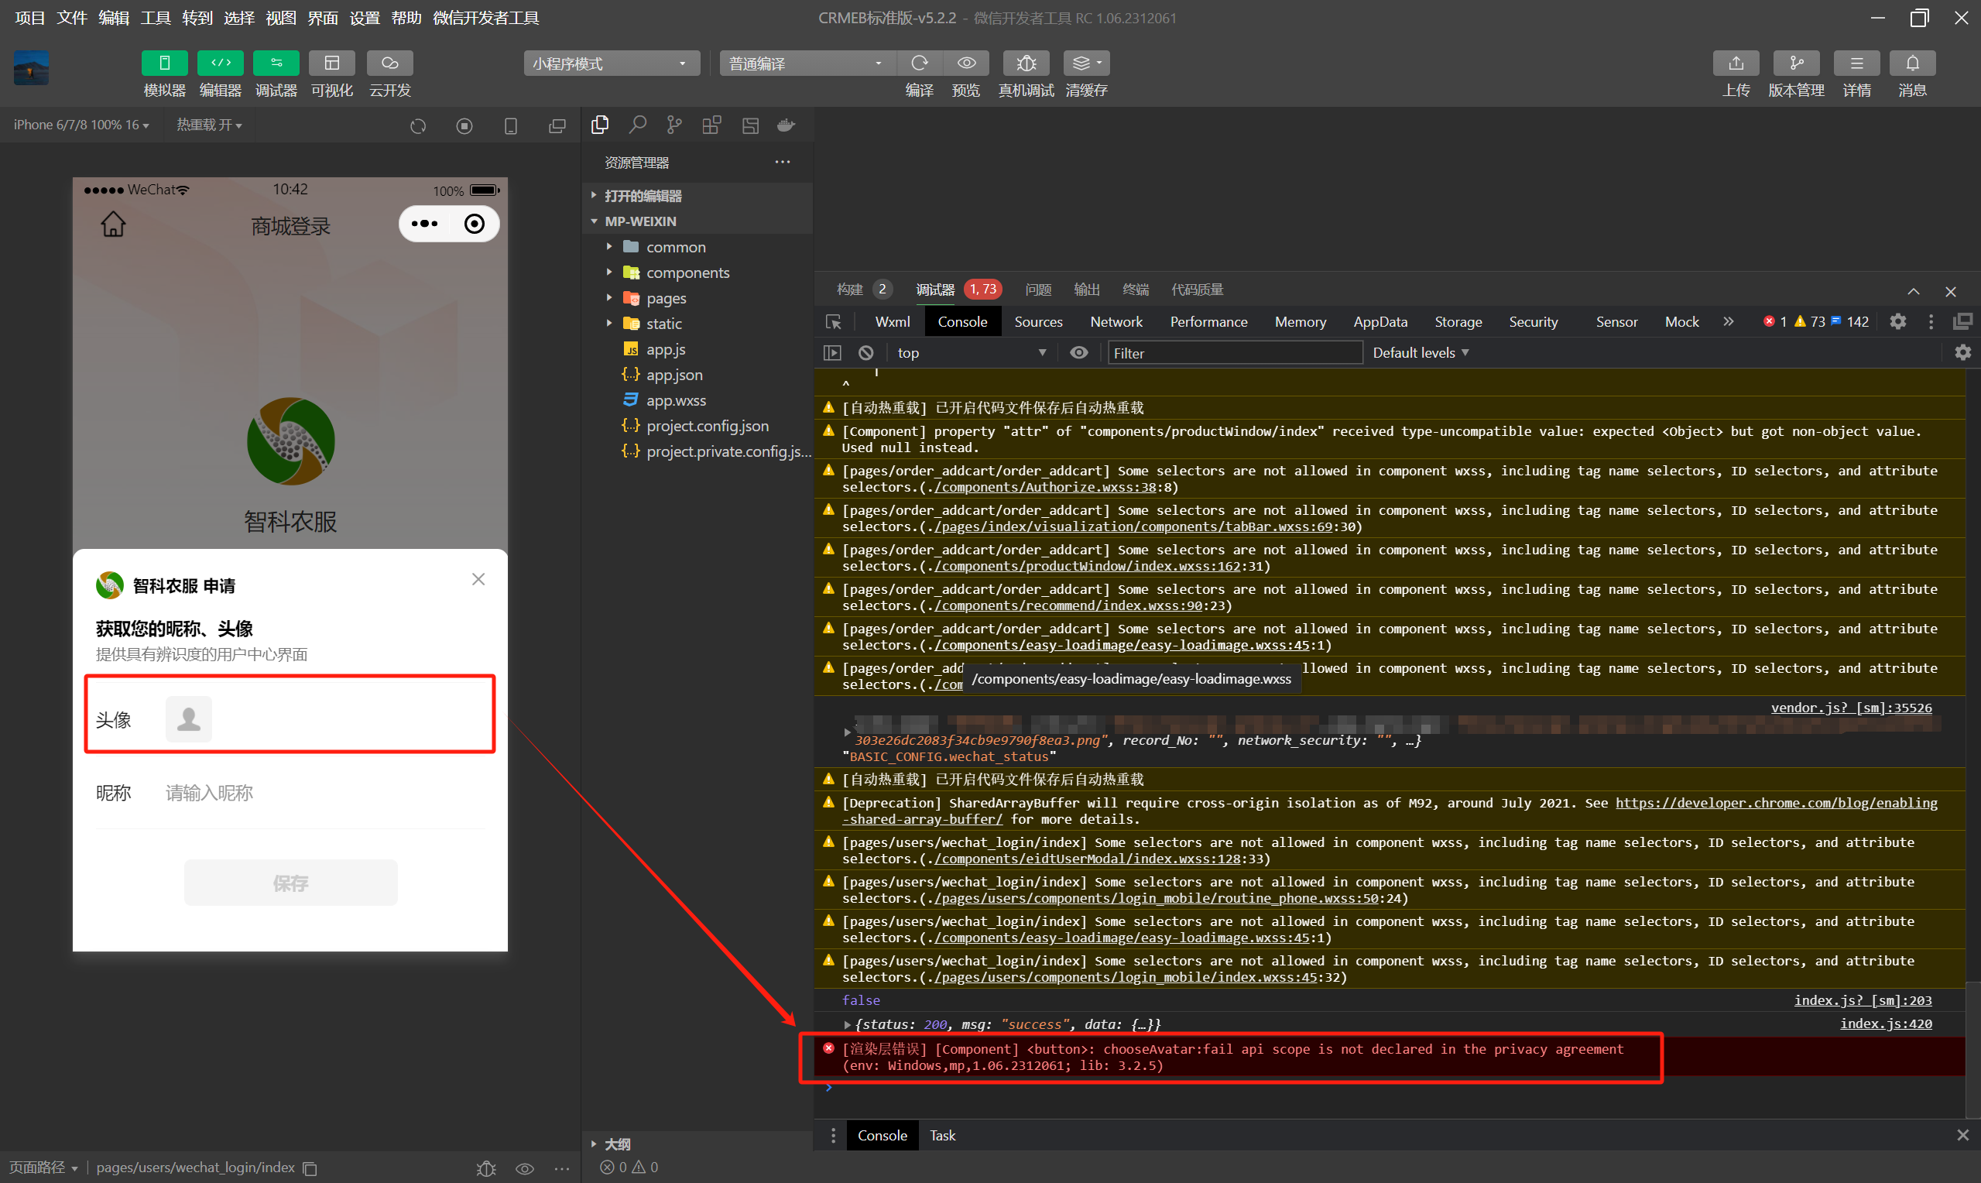
Task: Toggle the console sidebar icon
Action: click(x=832, y=352)
